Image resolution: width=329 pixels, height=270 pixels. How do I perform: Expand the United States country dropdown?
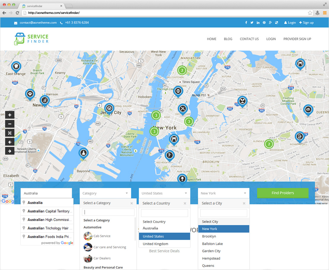point(164,193)
